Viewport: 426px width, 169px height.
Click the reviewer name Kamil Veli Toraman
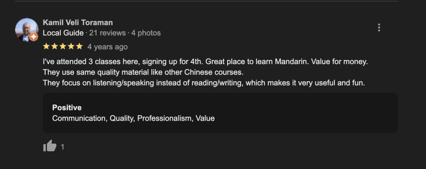pyautogui.click(x=78, y=22)
